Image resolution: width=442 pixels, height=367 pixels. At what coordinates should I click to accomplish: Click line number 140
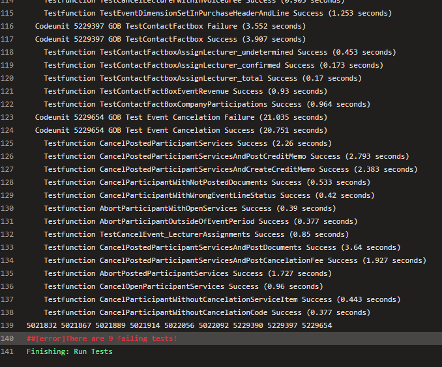[7, 338]
